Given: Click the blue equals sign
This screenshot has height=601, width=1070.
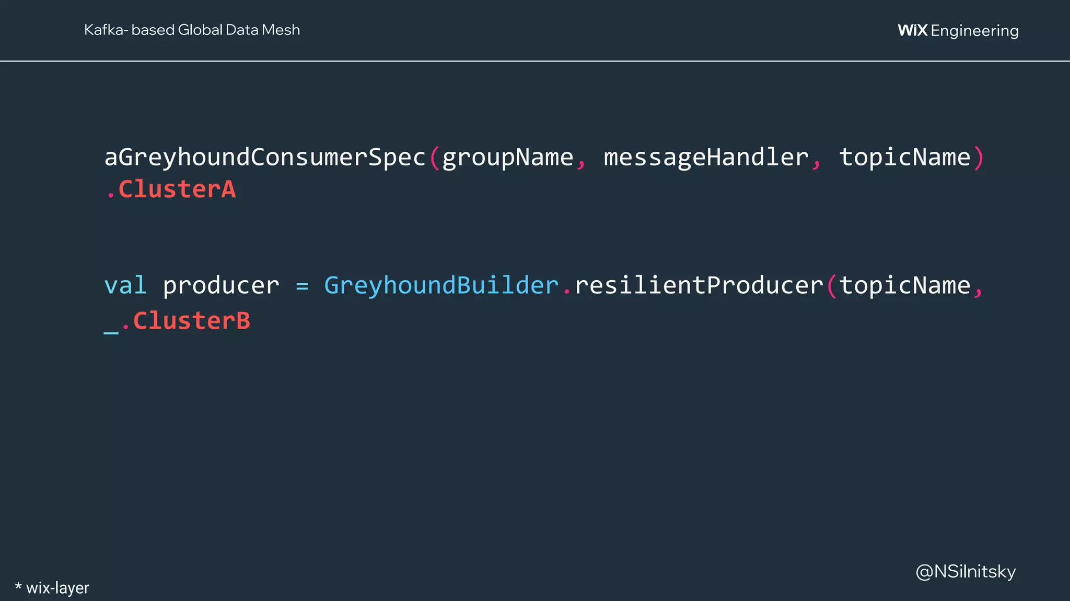Looking at the screenshot, I should tap(302, 286).
